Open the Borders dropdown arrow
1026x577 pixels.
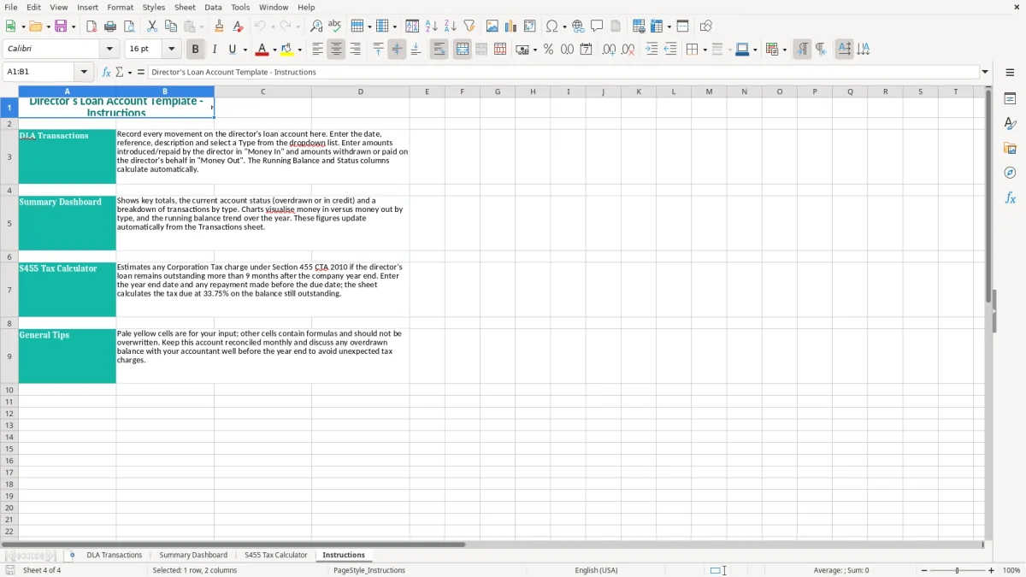(x=705, y=50)
